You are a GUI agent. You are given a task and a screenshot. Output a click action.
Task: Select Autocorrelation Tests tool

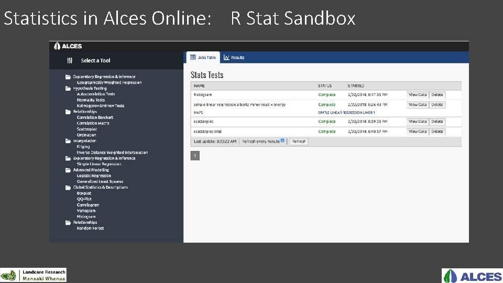(x=96, y=94)
